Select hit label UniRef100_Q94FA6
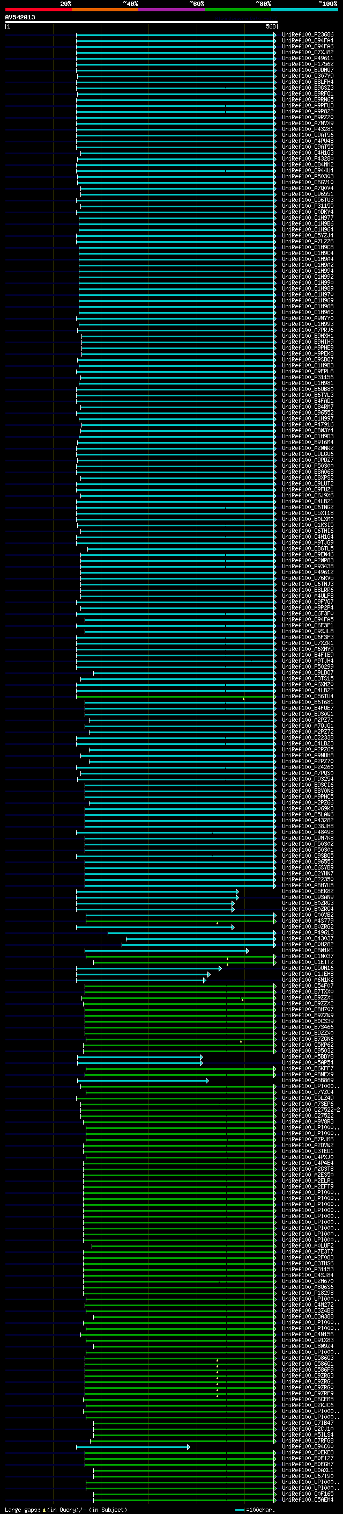The image size is (343, 1514). coord(308,46)
